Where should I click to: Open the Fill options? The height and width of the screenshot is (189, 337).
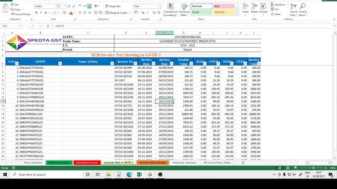tap(275, 9)
